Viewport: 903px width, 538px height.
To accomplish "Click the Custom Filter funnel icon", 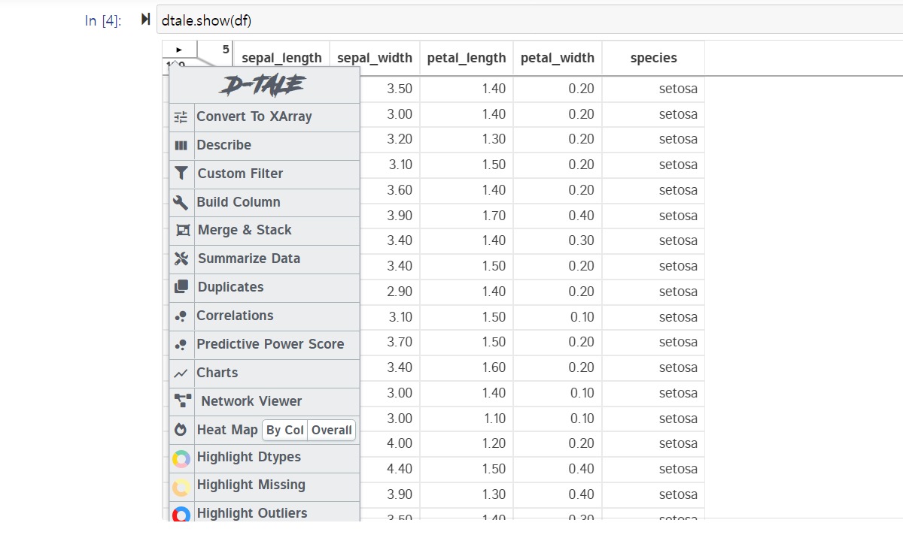I will [x=181, y=174].
